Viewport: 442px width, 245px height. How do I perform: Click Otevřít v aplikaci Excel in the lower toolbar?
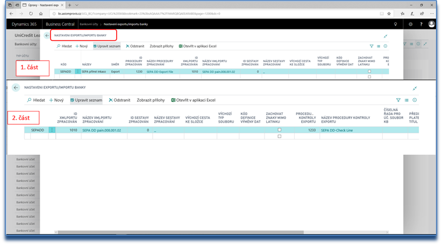[x=193, y=100]
